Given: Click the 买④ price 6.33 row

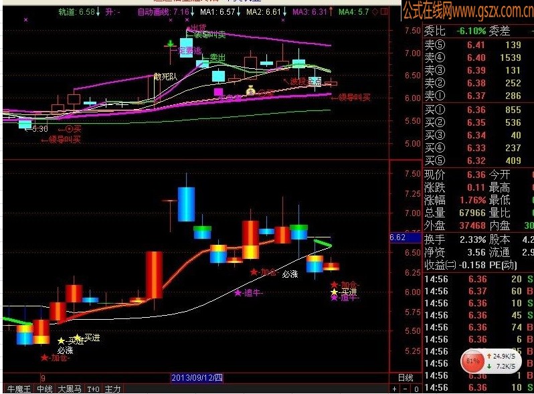Looking at the screenshot, I should point(473,148).
